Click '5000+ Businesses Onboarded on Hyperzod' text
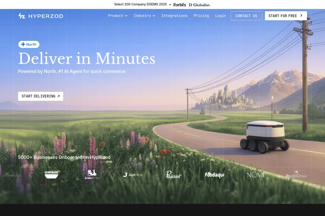 click(x=64, y=157)
